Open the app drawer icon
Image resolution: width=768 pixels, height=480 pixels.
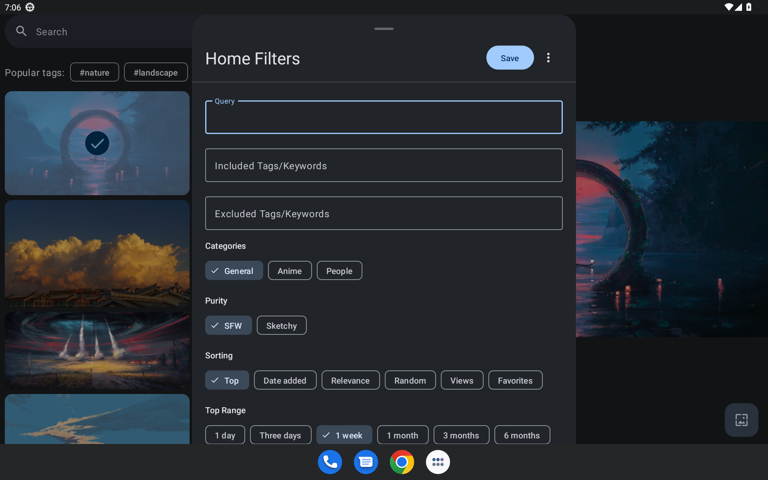[438, 462]
